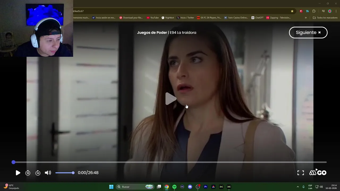Screen dimensions: 340x191
Task: Open the 1win Casino Online bookmark
Action: (236, 18)
